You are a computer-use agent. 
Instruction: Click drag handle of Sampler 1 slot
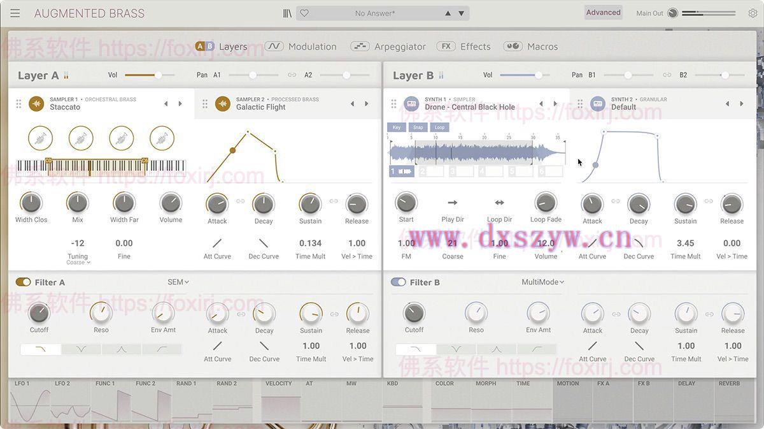click(x=18, y=103)
